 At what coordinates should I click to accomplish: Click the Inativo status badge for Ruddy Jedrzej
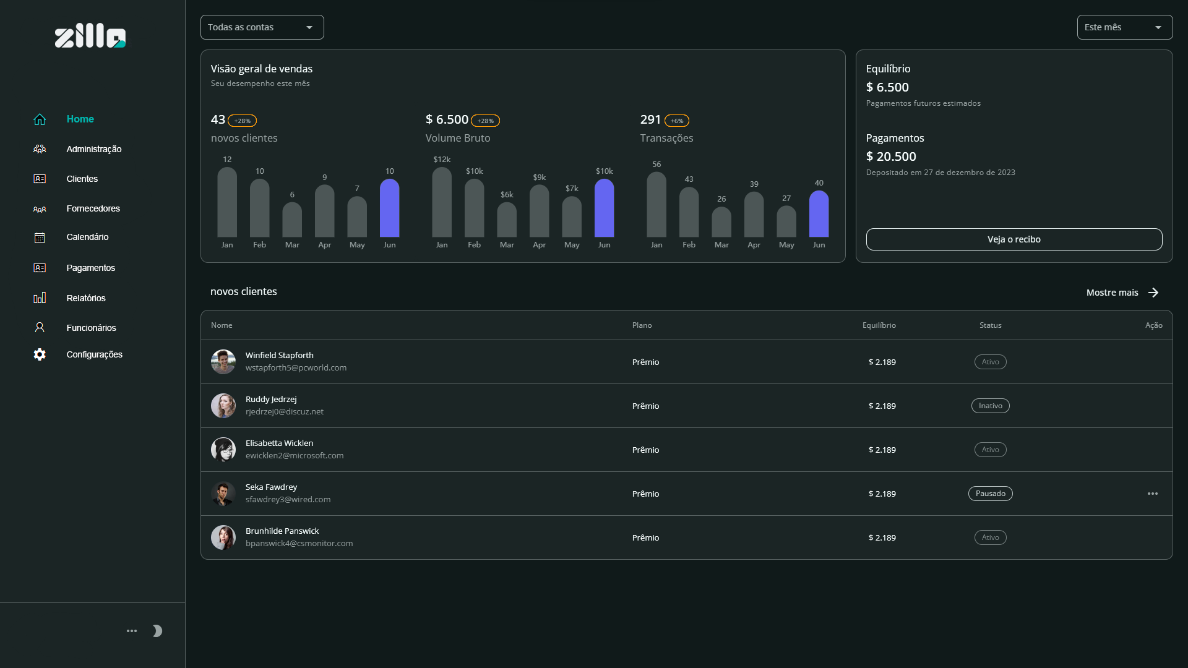(990, 406)
